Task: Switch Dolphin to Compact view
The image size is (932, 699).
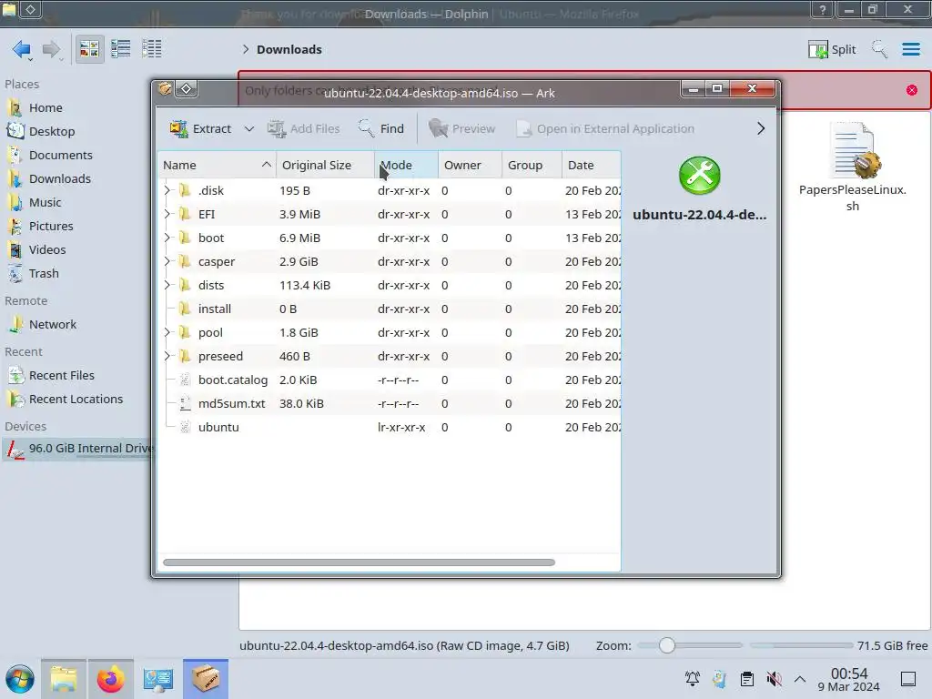Action: tap(121, 49)
